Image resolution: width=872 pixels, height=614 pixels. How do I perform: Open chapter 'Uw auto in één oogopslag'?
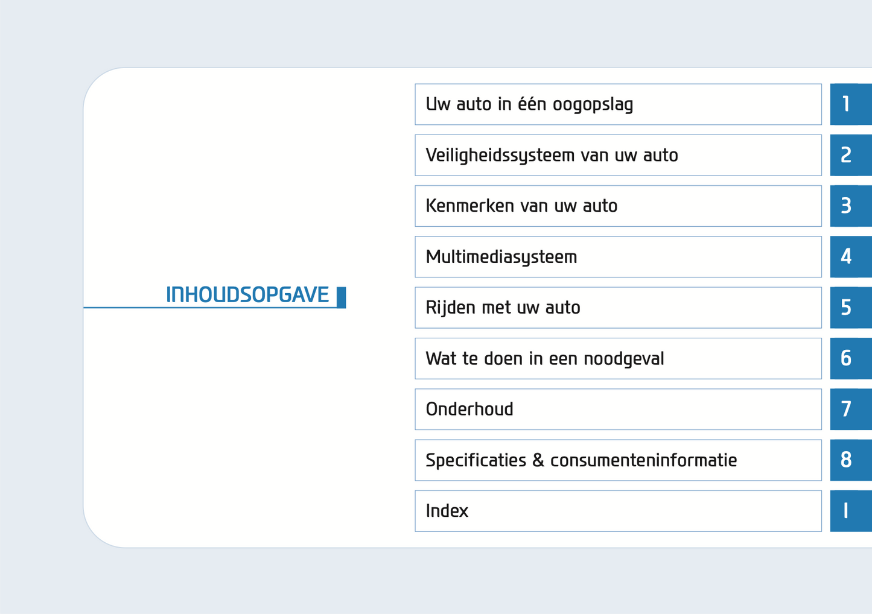click(618, 104)
